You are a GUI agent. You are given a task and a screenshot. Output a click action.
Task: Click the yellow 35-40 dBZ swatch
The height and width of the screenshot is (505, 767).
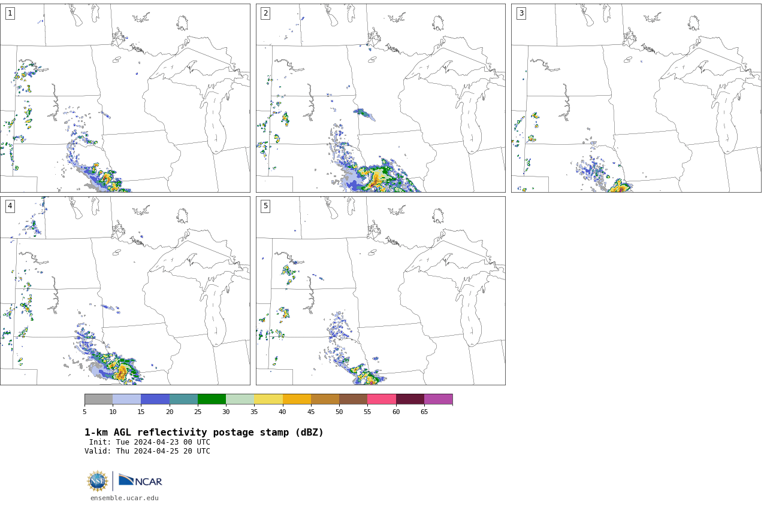click(268, 399)
